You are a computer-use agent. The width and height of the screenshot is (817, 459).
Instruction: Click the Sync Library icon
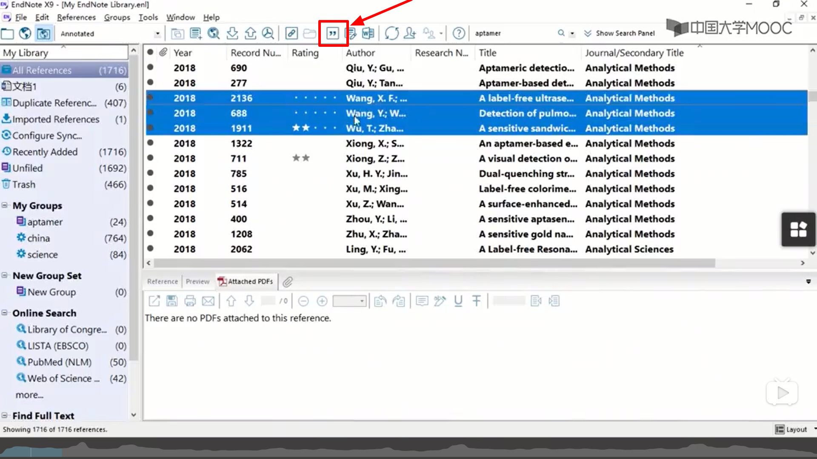point(391,33)
